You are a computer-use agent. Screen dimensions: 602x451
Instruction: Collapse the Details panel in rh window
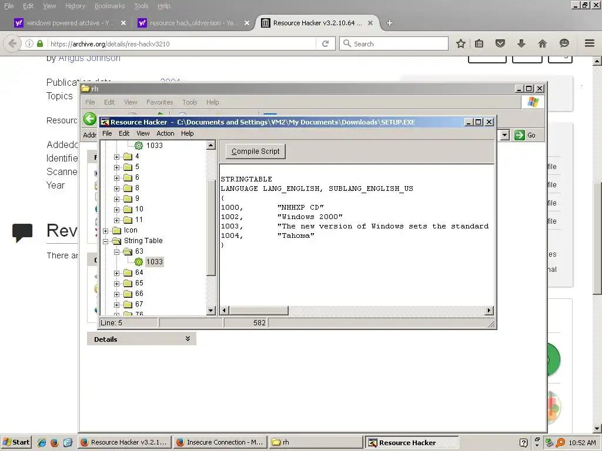click(188, 339)
